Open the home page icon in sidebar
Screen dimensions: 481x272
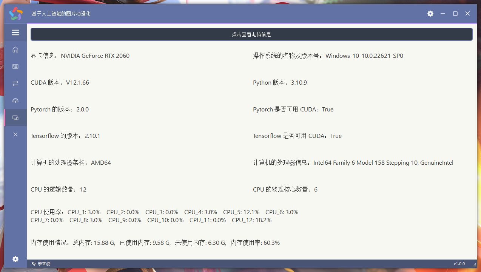[15, 49]
